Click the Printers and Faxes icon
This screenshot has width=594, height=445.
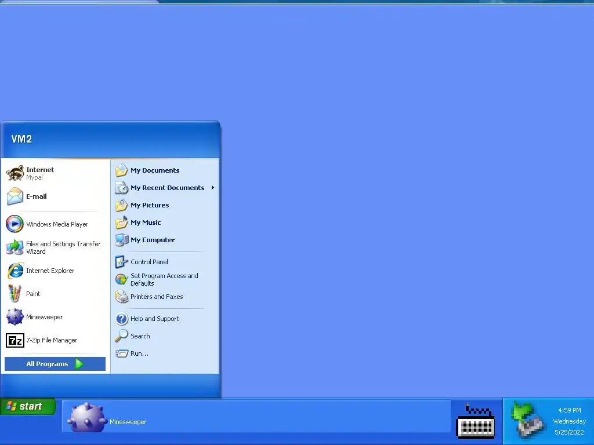[x=122, y=297]
